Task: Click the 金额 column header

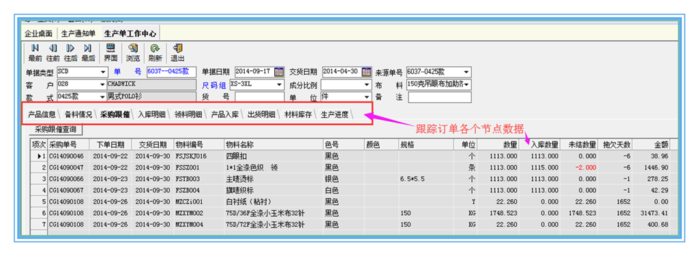Action: coord(651,144)
